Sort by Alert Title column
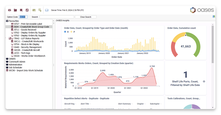 point(86,104)
